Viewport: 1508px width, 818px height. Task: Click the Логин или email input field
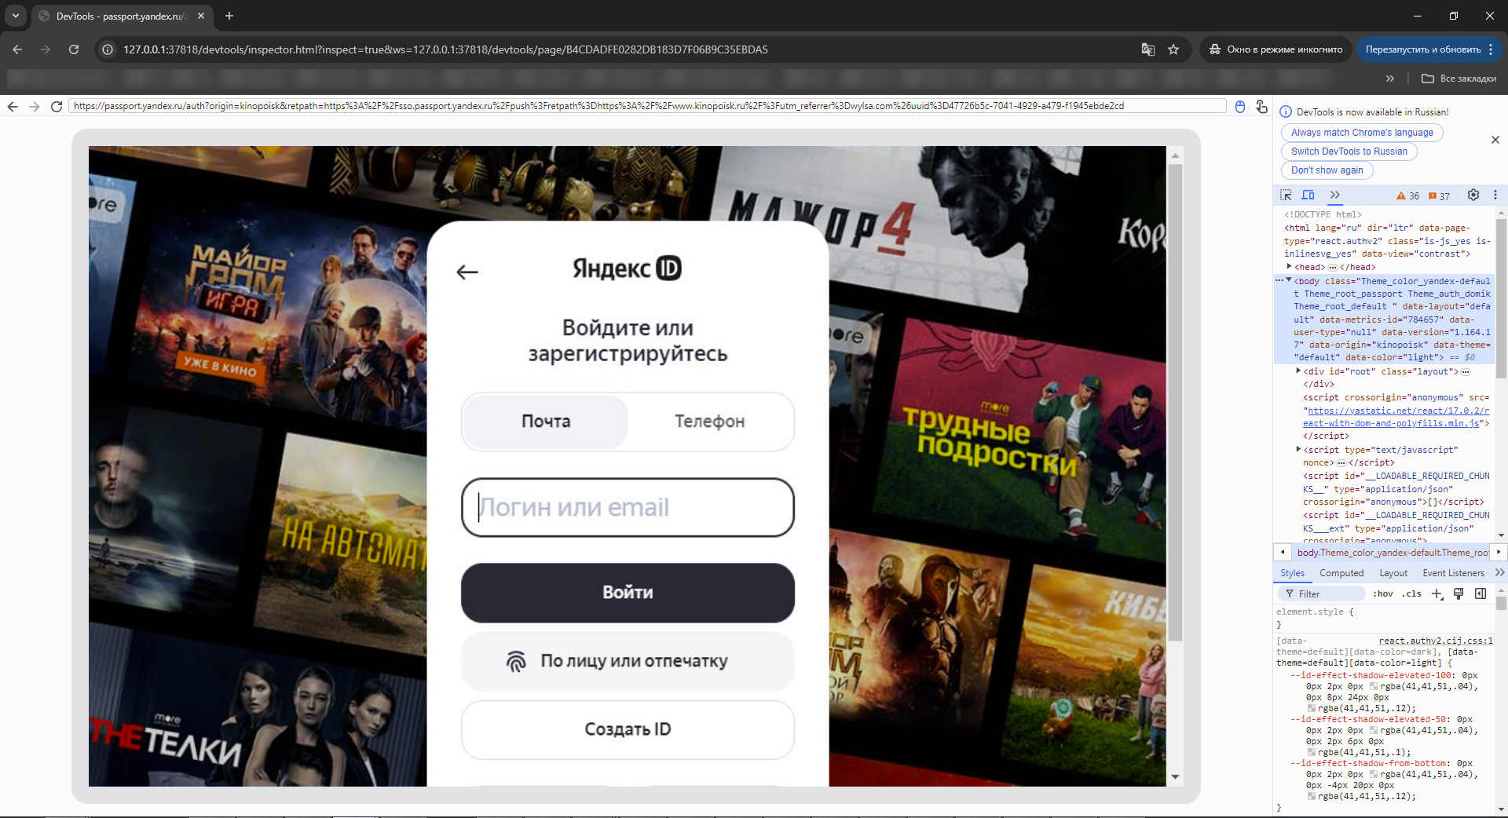(x=628, y=508)
